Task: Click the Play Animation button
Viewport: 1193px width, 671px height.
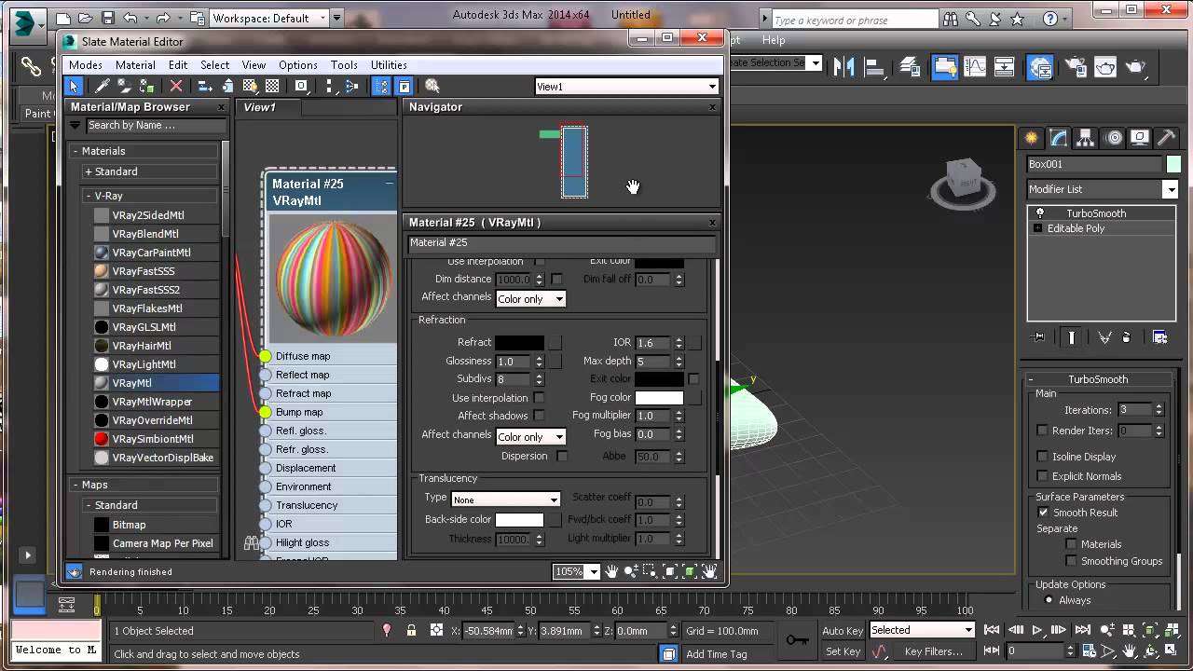Action: pyautogui.click(x=1037, y=631)
